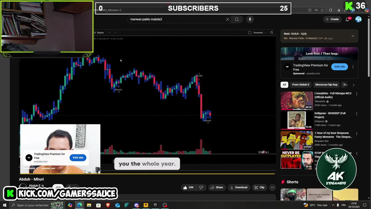
Task: Open more options for L'morphine video
Action: [x=357, y=94]
